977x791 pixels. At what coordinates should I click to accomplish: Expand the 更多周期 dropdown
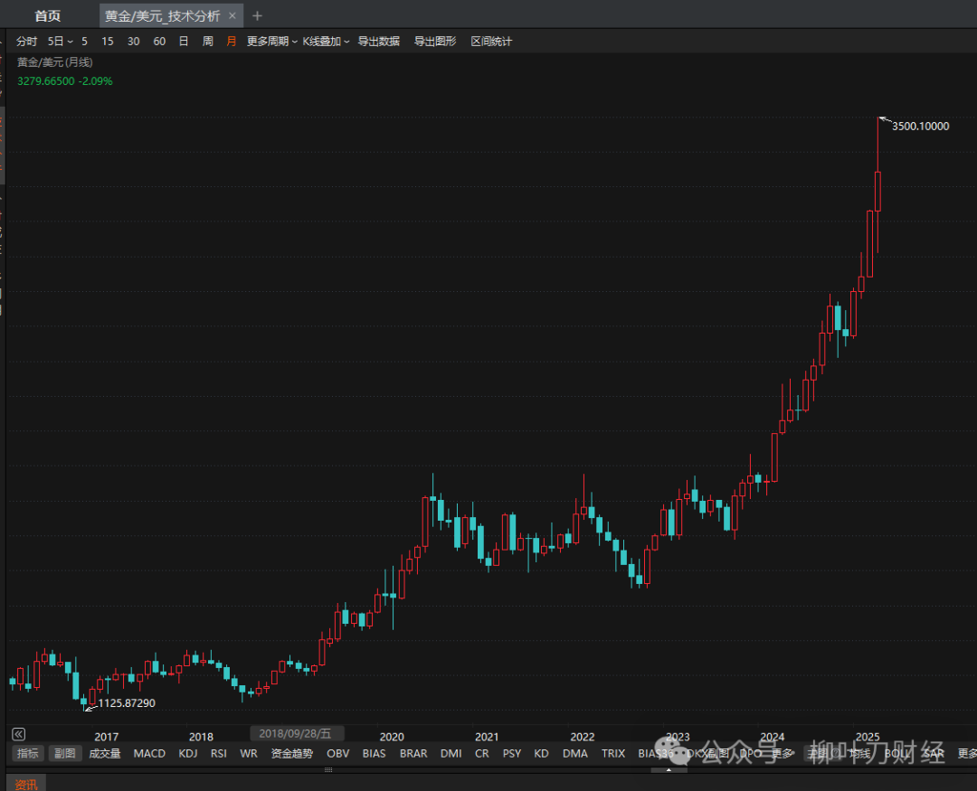click(271, 41)
